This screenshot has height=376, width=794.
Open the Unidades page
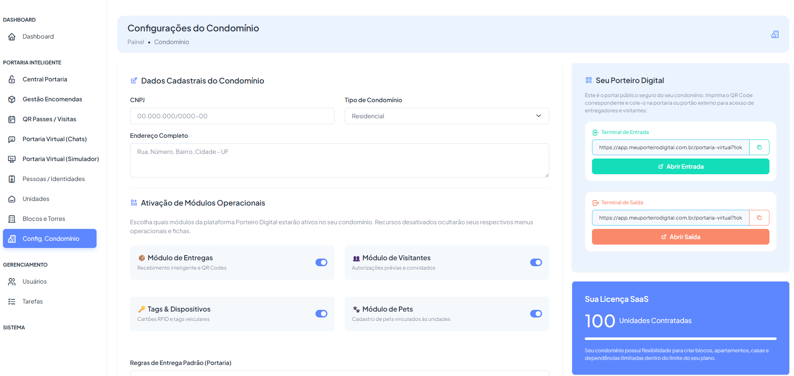50,199
